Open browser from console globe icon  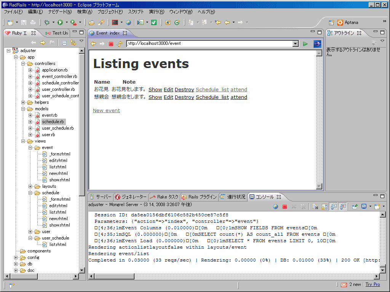(275, 206)
